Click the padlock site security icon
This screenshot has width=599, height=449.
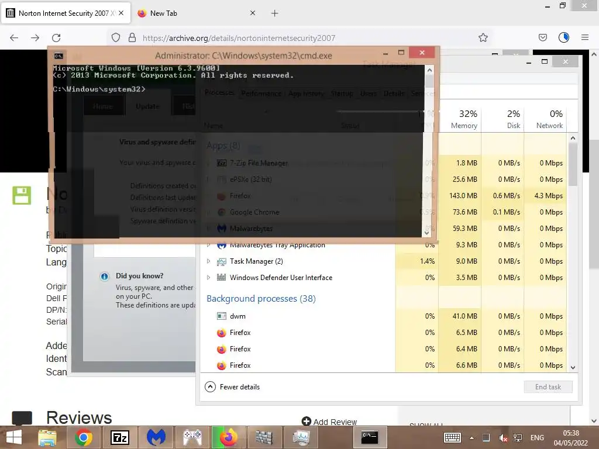pyautogui.click(x=132, y=37)
